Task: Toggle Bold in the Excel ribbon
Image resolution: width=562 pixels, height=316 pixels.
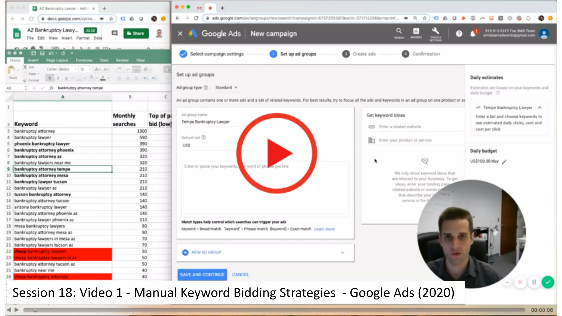Action: tap(50, 78)
